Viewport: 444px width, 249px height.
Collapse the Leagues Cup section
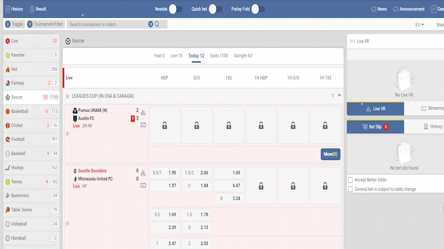(x=340, y=96)
